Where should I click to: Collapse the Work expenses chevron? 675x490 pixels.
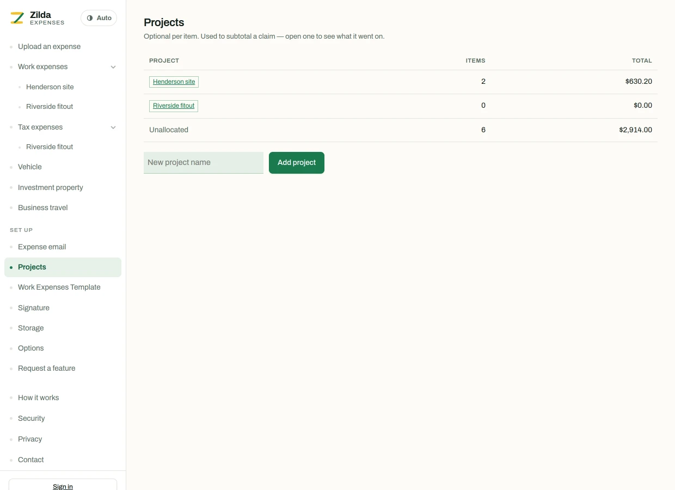(113, 67)
